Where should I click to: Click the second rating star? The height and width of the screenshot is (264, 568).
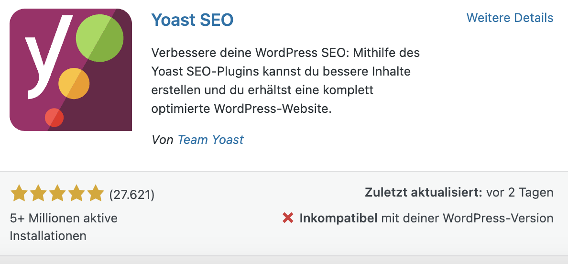point(38,193)
